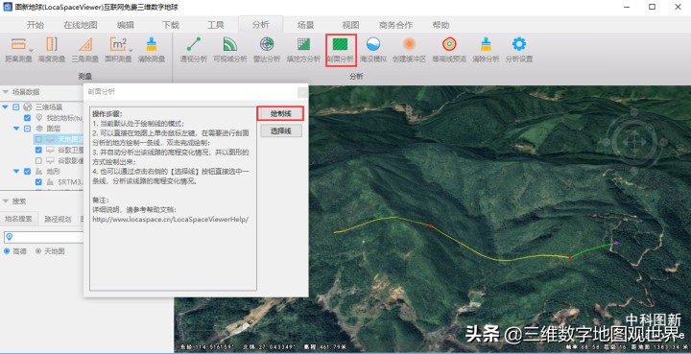Start the 淹没模拟 flood simulation
This screenshot has height=354, width=691.
pyautogui.click(x=372, y=49)
